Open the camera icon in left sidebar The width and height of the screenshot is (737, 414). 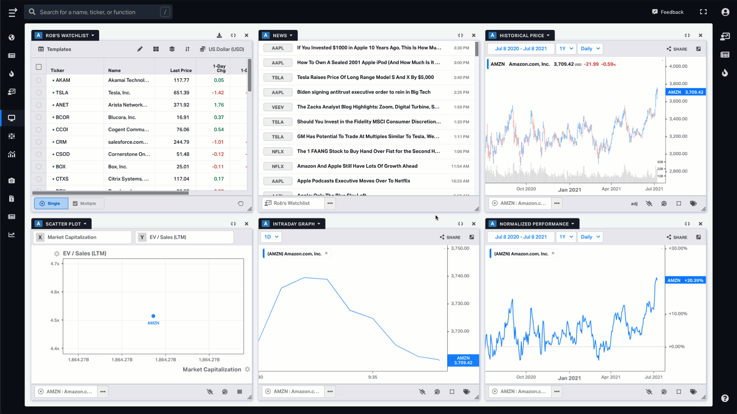coord(12,181)
